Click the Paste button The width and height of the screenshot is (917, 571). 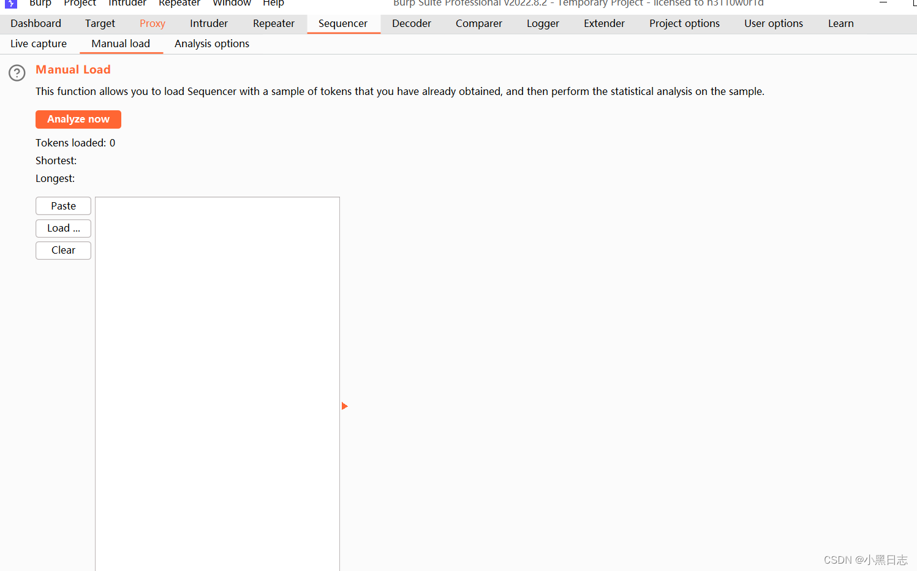coord(63,206)
